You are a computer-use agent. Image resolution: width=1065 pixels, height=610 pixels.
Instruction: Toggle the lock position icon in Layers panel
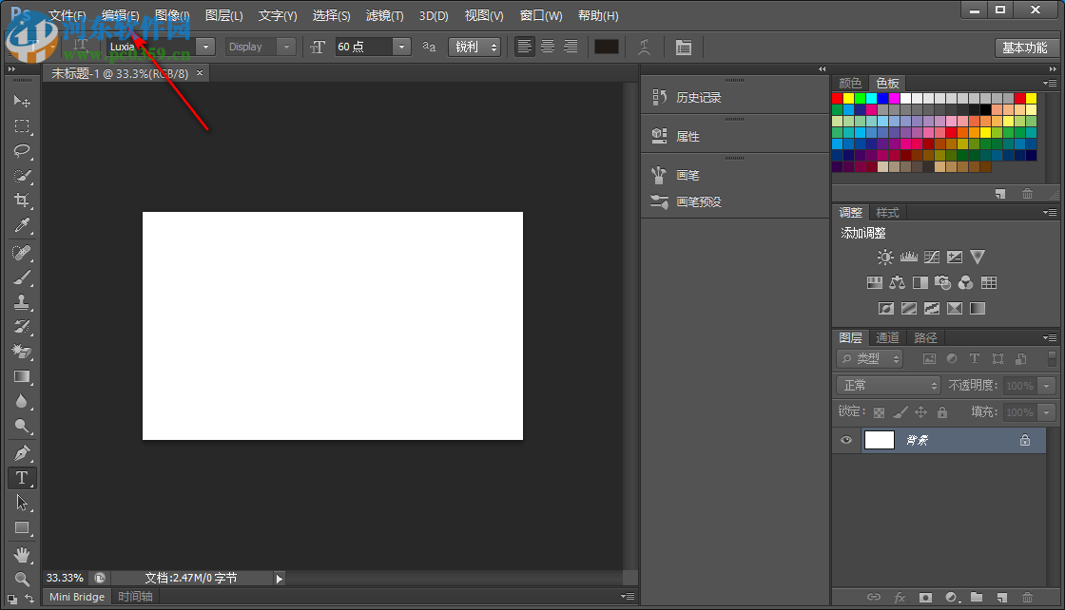(920, 412)
